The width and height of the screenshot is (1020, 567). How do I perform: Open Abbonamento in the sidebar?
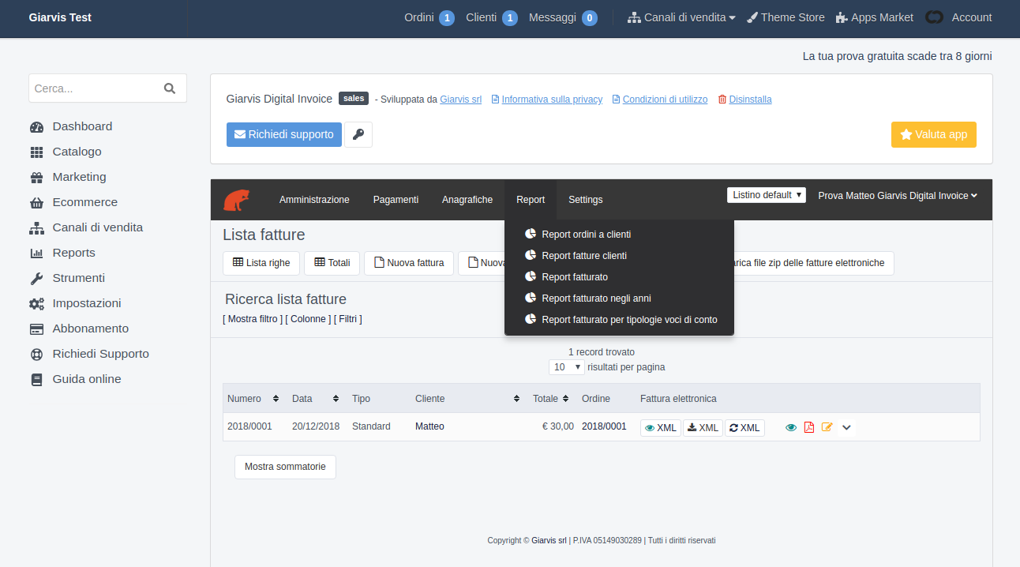click(79, 329)
